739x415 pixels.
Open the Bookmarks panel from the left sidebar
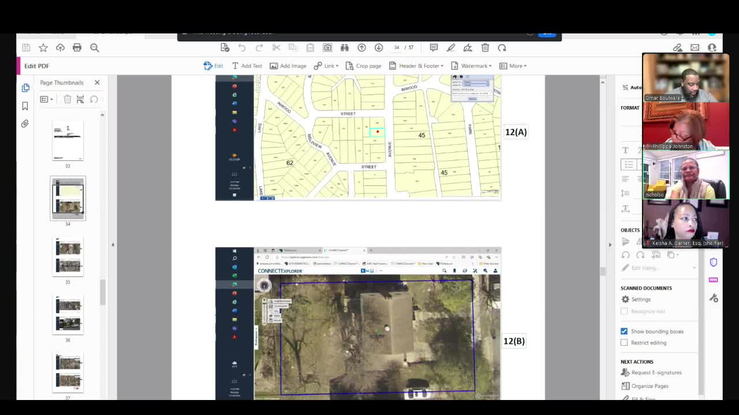click(25, 106)
